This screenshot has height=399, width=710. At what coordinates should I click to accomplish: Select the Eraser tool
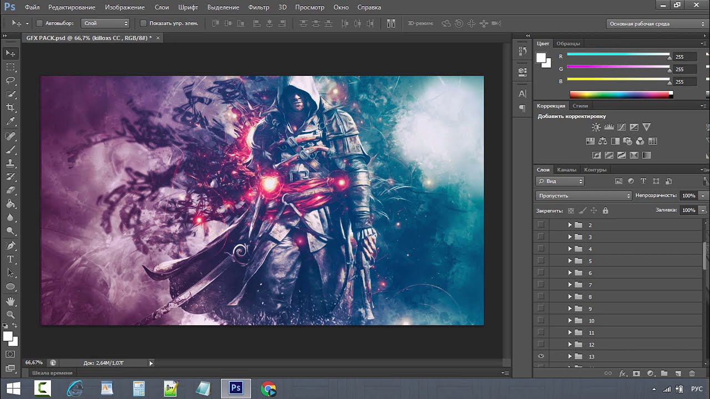point(11,191)
